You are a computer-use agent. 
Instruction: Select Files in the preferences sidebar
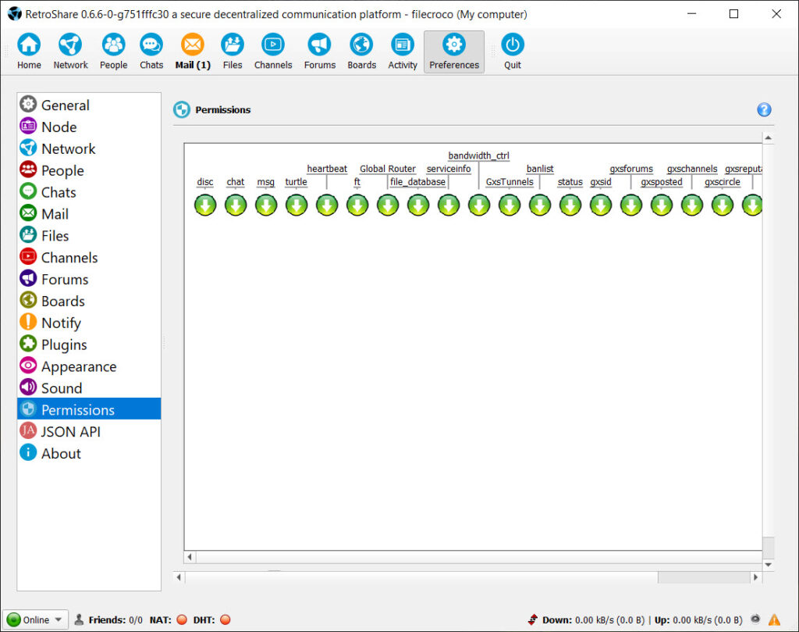point(89,236)
